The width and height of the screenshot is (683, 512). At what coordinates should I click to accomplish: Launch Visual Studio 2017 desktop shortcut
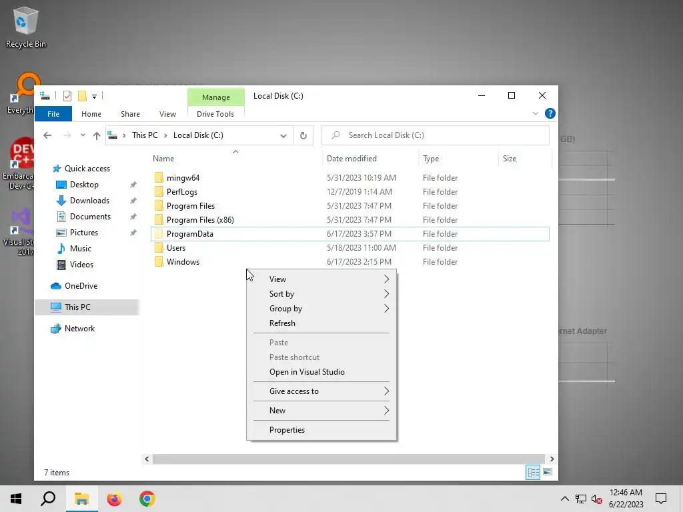(18, 231)
